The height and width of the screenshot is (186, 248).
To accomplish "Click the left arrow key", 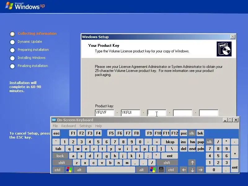I will (x=184, y=170).
